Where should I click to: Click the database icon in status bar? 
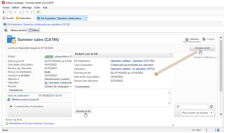point(218,130)
